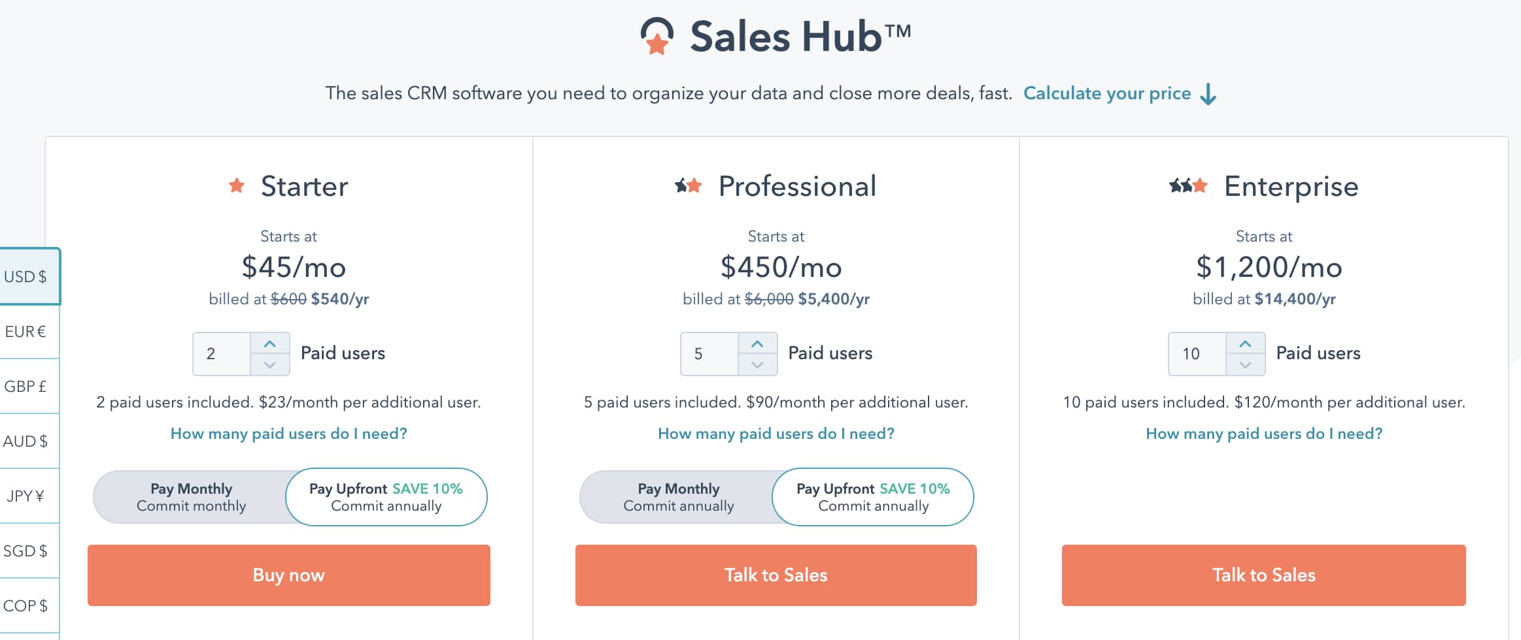Click the Professional paid users number field
Screen dimensions: 1521x640
709,354
